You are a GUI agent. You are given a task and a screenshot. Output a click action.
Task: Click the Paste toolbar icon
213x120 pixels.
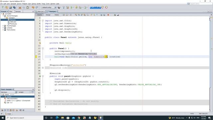[x=28, y=7]
